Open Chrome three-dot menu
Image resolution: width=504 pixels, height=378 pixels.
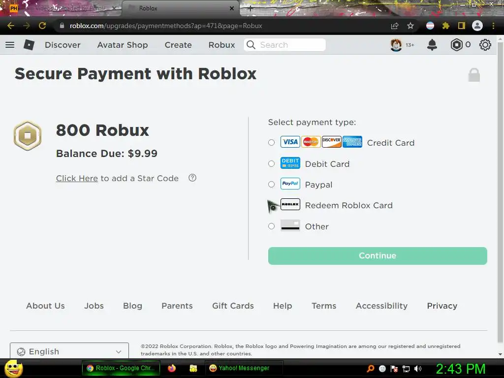[x=493, y=26]
